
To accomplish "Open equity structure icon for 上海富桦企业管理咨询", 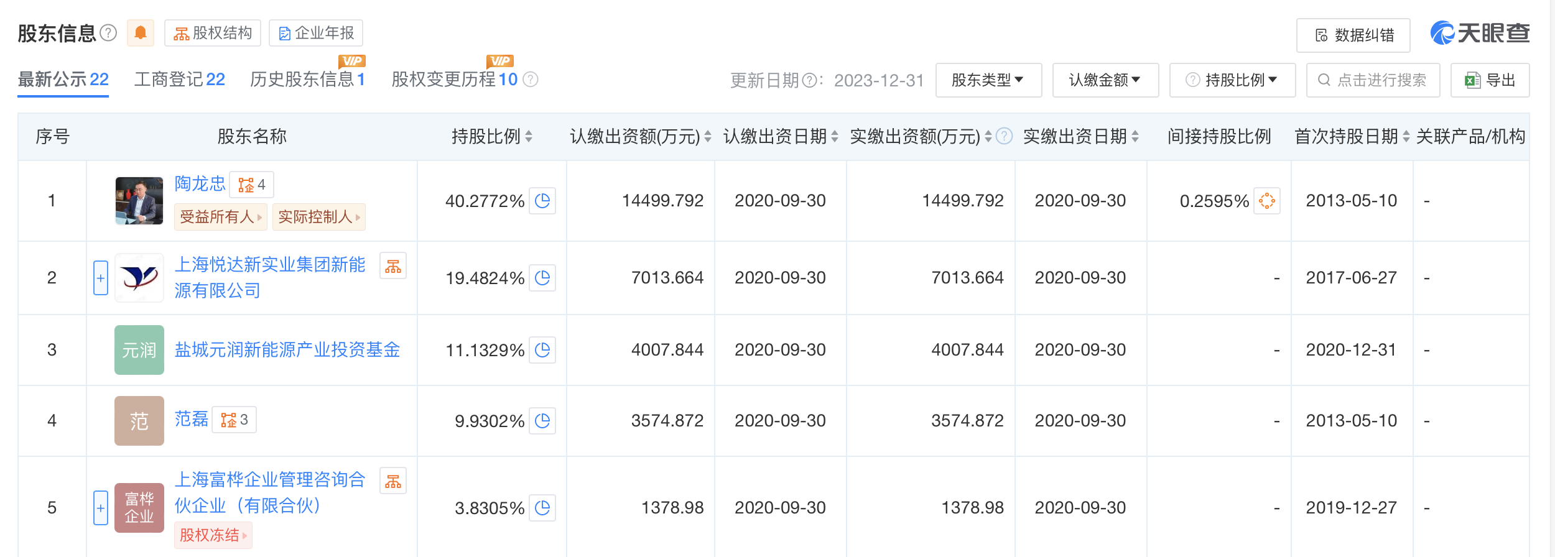I will [x=393, y=481].
